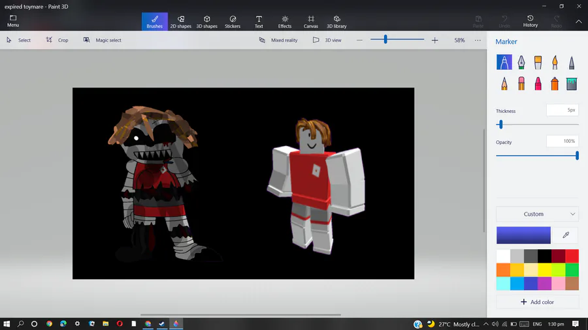Choose the dark red color swatch

coord(558,256)
